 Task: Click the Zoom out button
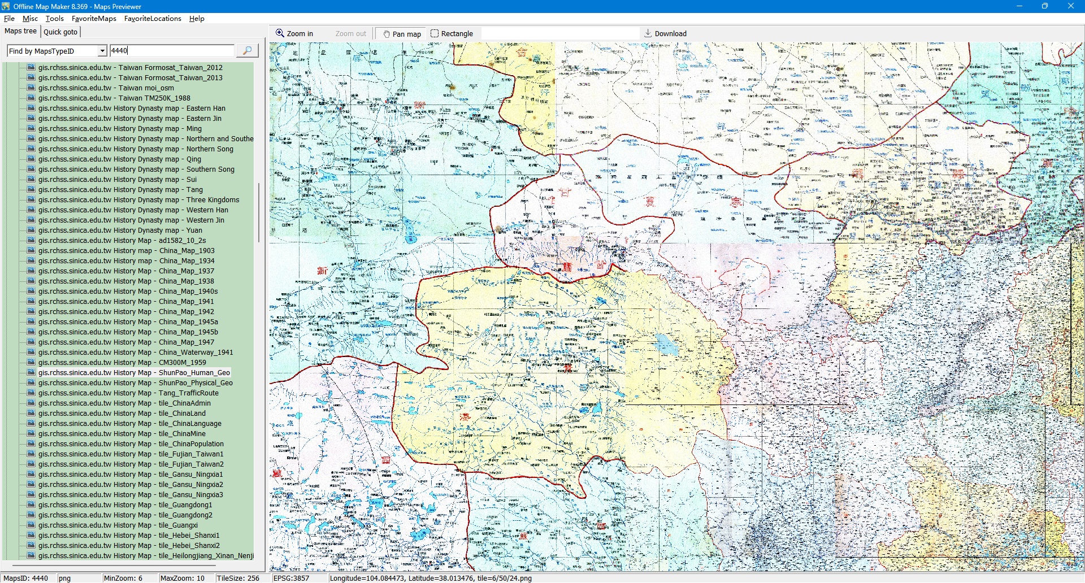pyautogui.click(x=350, y=34)
